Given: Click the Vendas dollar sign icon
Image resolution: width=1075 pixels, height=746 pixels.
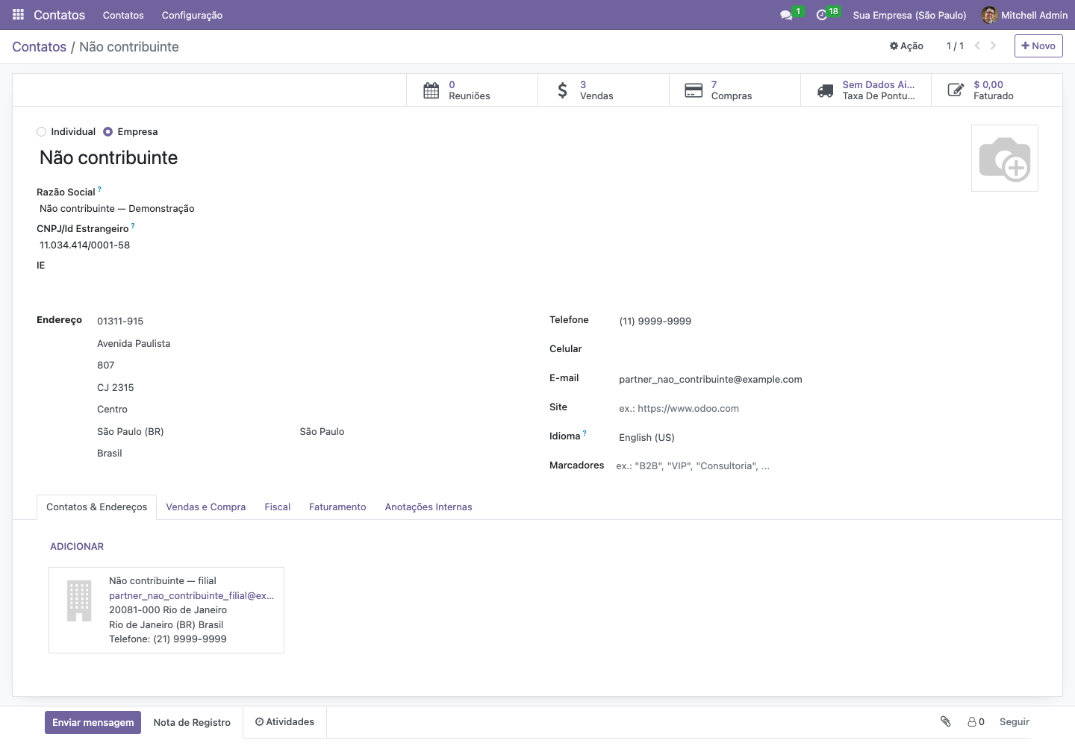Looking at the screenshot, I should (x=563, y=90).
